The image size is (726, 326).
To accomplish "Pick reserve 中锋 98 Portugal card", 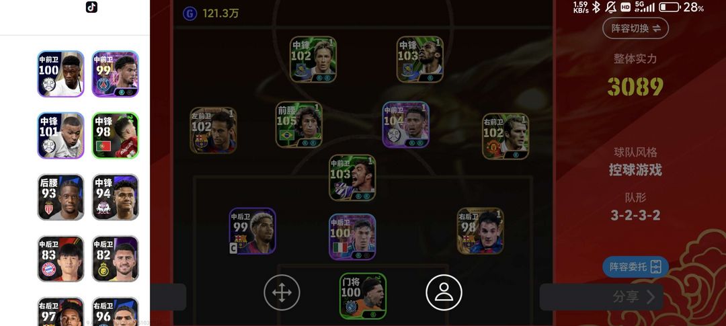I will (116, 135).
